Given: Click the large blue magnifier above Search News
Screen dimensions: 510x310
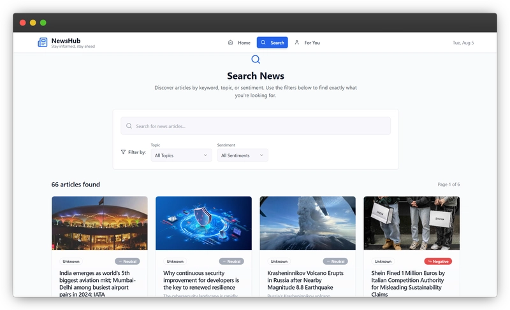Looking at the screenshot, I should coord(256,59).
